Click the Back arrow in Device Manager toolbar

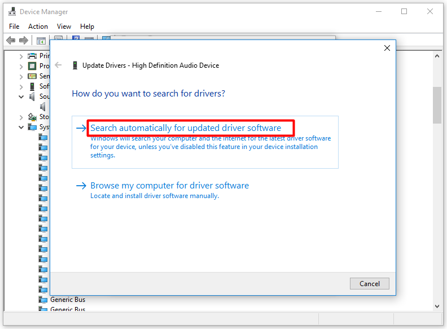point(11,40)
